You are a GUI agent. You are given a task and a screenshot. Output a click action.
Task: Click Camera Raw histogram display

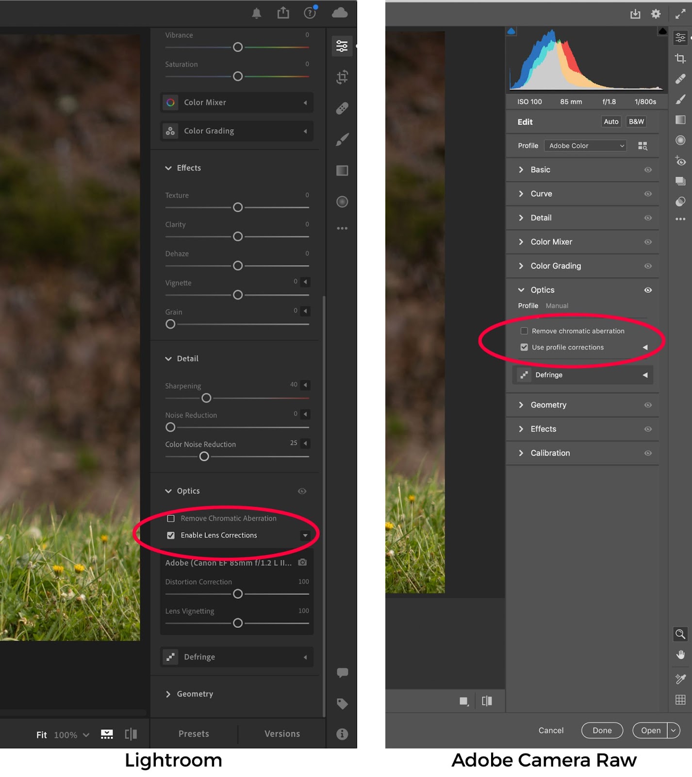pyautogui.click(x=586, y=59)
